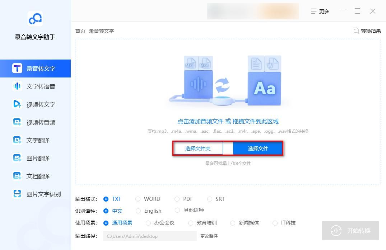Click 点击添加音频文件 或 拖拽文件到此区域 link
The width and height of the screenshot is (386, 250).
(x=228, y=122)
